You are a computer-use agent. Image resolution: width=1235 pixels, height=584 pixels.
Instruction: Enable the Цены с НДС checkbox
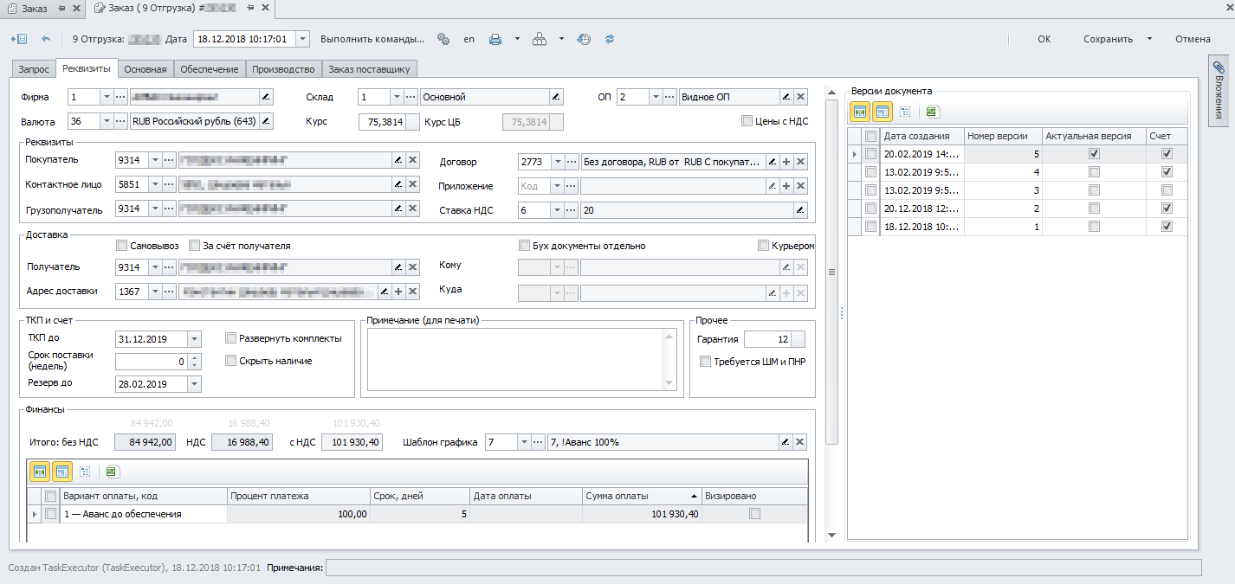click(747, 121)
